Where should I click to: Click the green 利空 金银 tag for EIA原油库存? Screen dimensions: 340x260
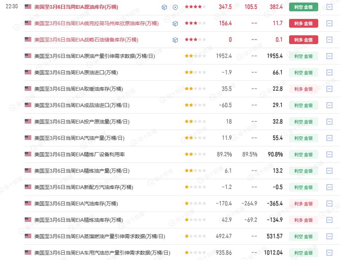point(303,7)
